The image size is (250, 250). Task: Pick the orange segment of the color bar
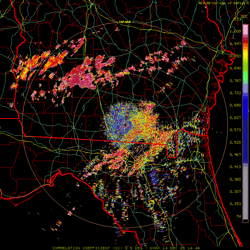[245, 48]
